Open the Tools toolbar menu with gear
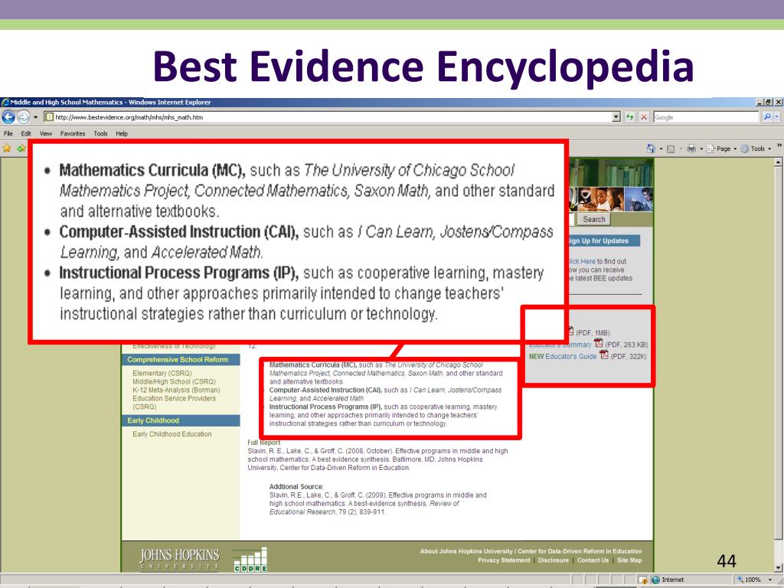Viewport: 784px width, 588px height. point(756,149)
